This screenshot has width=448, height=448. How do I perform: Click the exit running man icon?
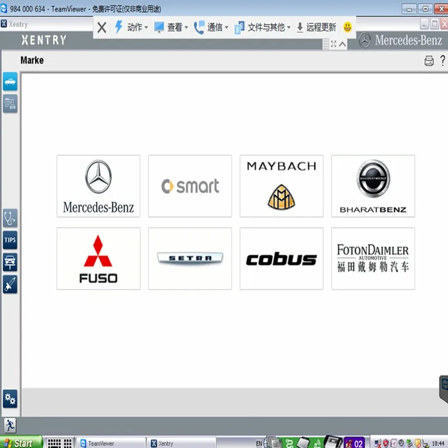(x=10, y=425)
